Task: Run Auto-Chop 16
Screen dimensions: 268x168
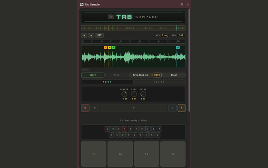Action: tap(140, 75)
